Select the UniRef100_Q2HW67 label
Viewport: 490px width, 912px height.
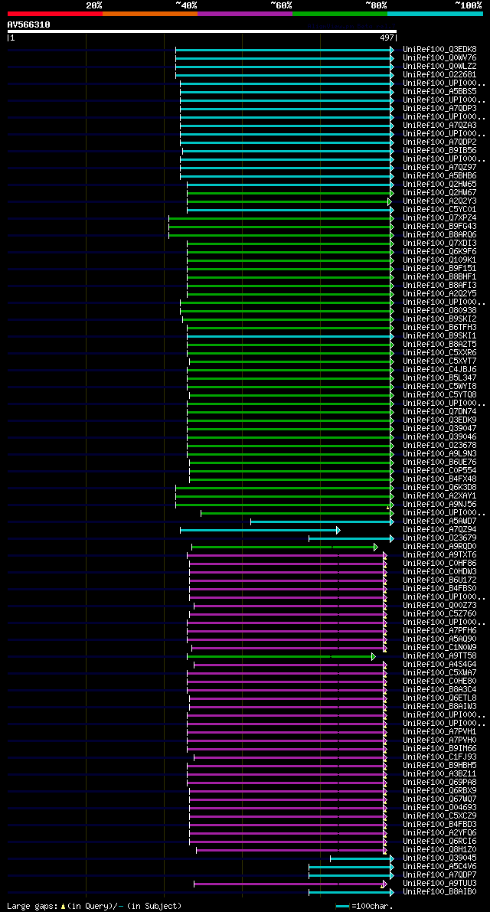point(439,193)
